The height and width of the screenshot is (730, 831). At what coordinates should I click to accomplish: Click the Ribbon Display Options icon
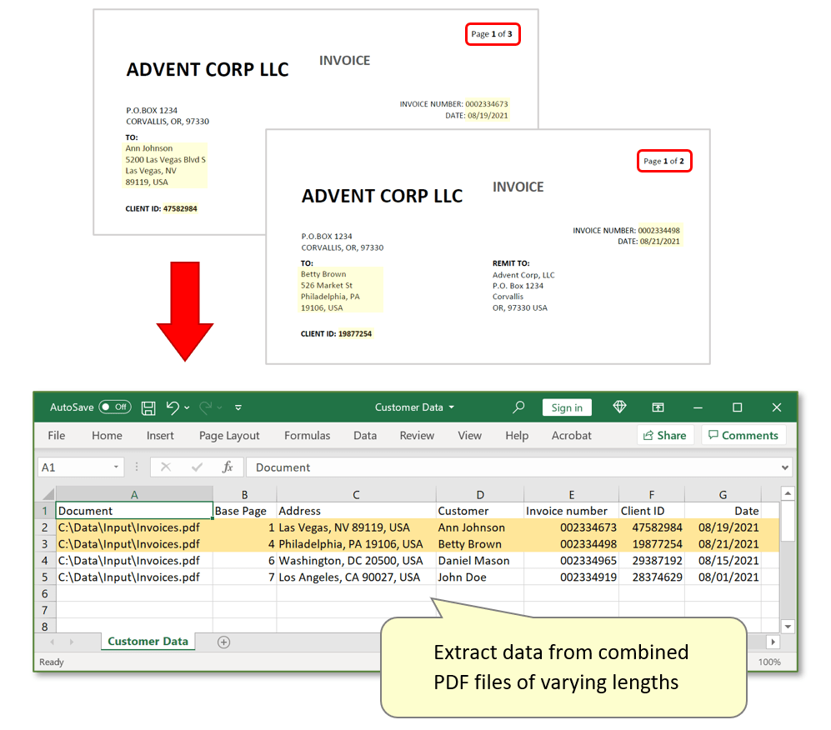coord(658,407)
